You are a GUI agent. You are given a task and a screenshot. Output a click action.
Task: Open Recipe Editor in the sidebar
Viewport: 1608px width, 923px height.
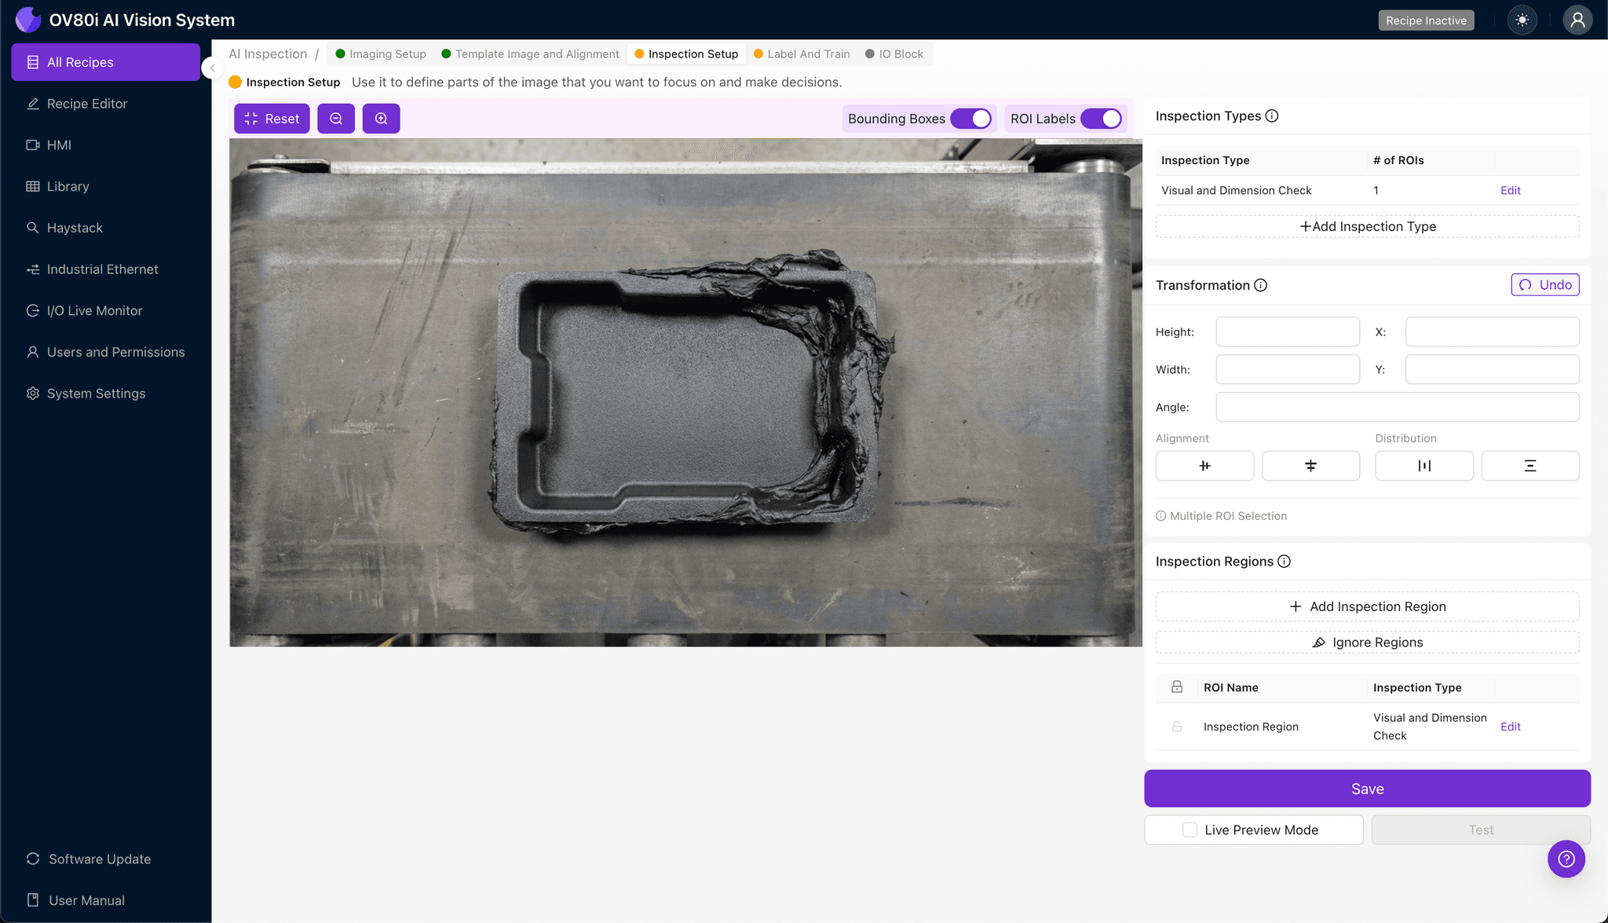pos(86,103)
